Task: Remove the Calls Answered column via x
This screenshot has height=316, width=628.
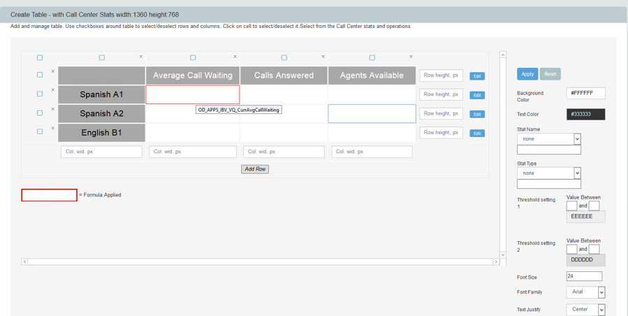Action: pyautogui.click(x=323, y=57)
